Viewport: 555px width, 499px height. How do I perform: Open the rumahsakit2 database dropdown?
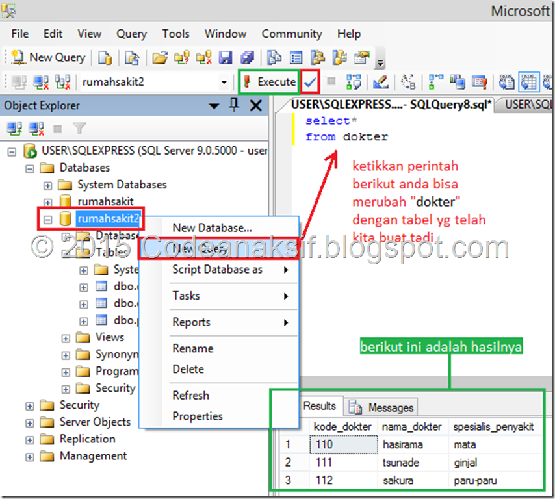click(x=224, y=82)
